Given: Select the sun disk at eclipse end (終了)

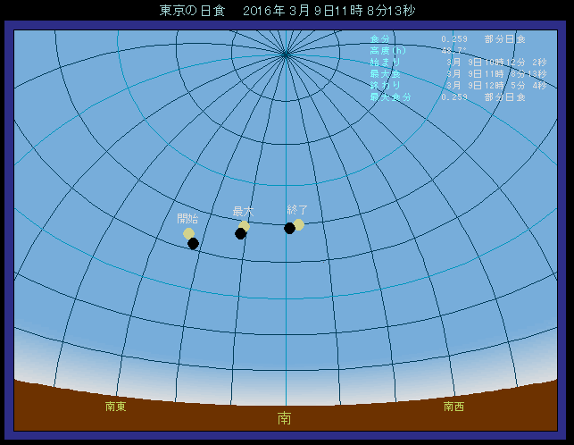Looking at the screenshot, I should coord(299,224).
